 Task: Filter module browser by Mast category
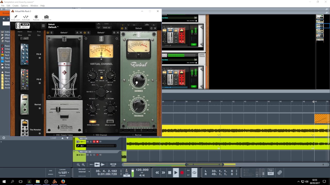(x=29, y=32)
